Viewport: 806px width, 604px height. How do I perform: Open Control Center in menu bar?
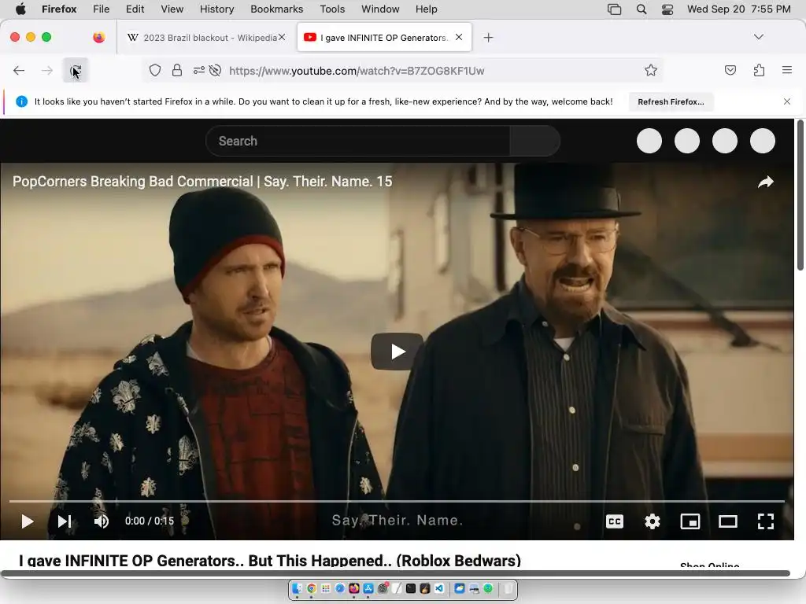click(667, 9)
